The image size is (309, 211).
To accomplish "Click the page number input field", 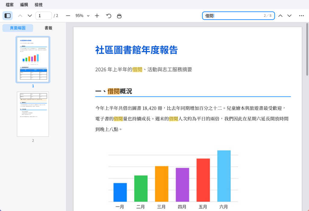I will click(x=44, y=16).
